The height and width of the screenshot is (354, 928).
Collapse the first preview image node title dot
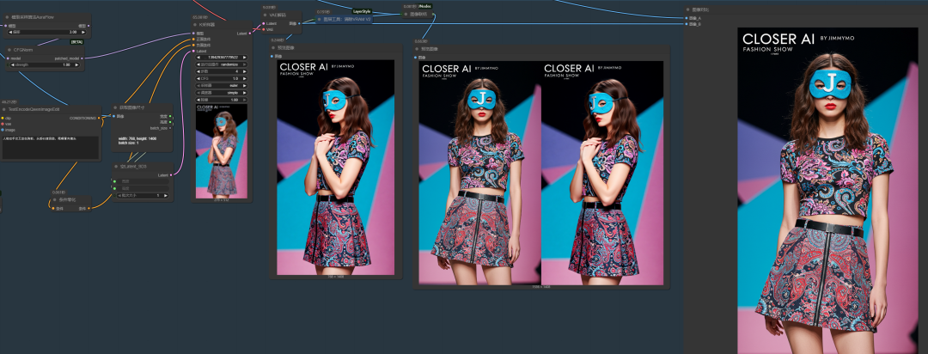(x=273, y=47)
